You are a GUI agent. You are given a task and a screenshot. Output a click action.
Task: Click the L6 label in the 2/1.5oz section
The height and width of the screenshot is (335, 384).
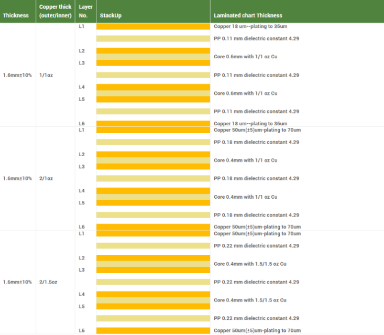click(x=82, y=330)
